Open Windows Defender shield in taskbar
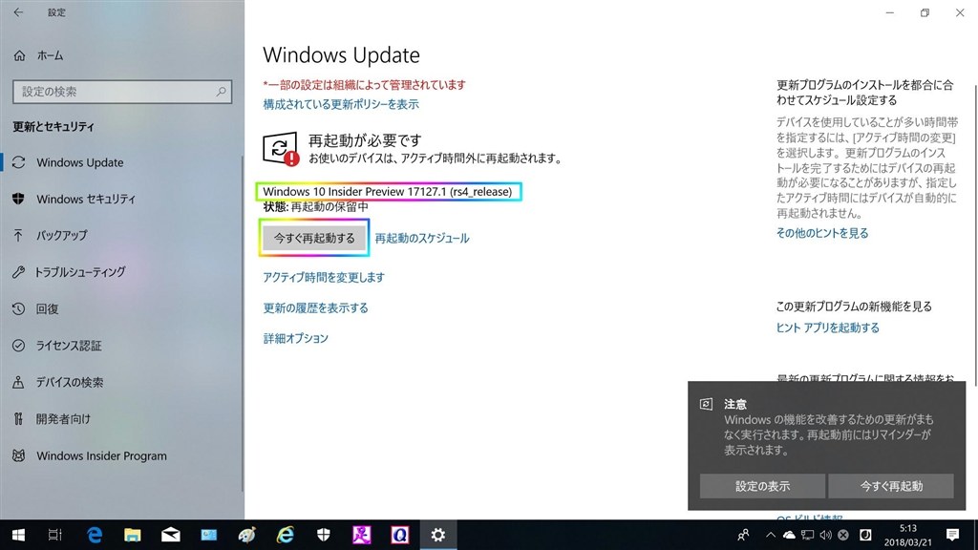Image resolution: width=978 pixels, height=550 pixels. click(x=323, y=535)
